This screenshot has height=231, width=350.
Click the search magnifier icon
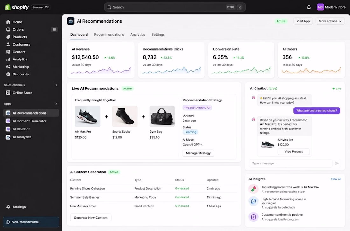[x=109, y=7]
